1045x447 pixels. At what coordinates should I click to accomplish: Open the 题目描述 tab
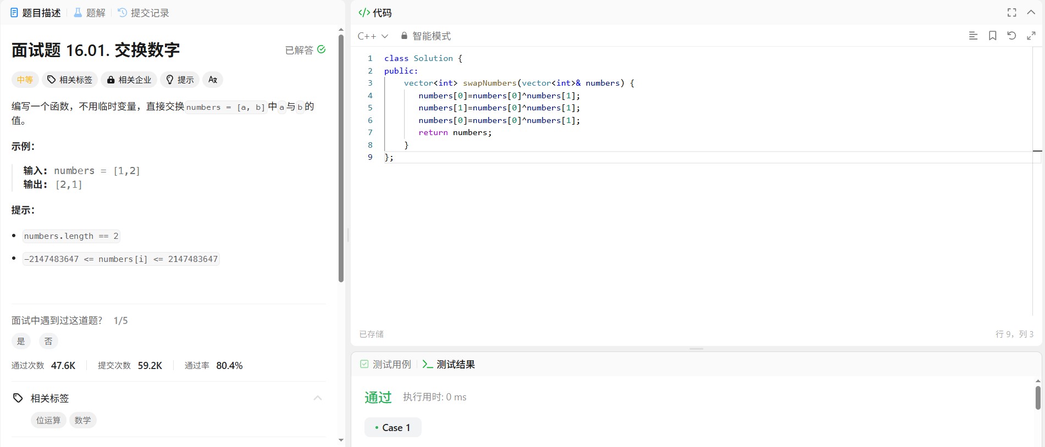tap(36, 13)
